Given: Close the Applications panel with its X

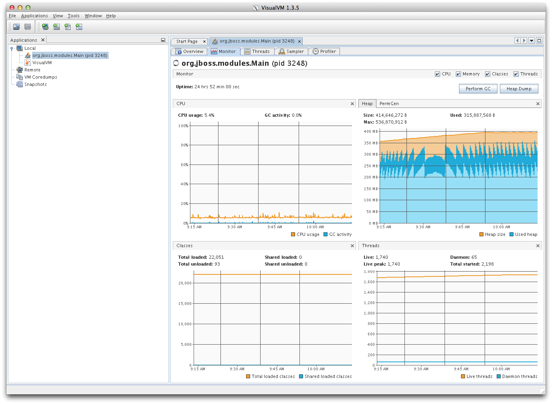Looking at the screenshot, I should click(x=43, y=40).
